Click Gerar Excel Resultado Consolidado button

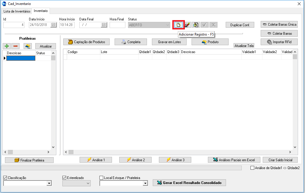[x=189, y=183]
